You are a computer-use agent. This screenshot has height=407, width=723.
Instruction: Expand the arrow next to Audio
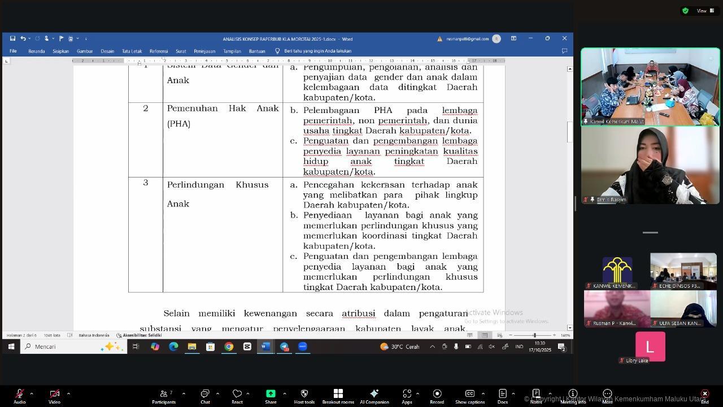pos(32,393)
